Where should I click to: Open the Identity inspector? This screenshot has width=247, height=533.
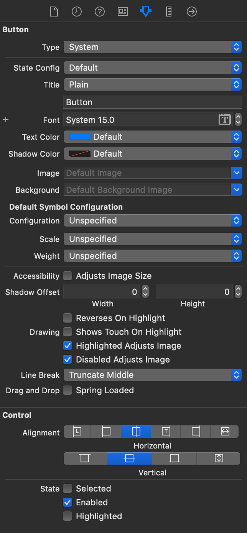click(x=122, y=12)
